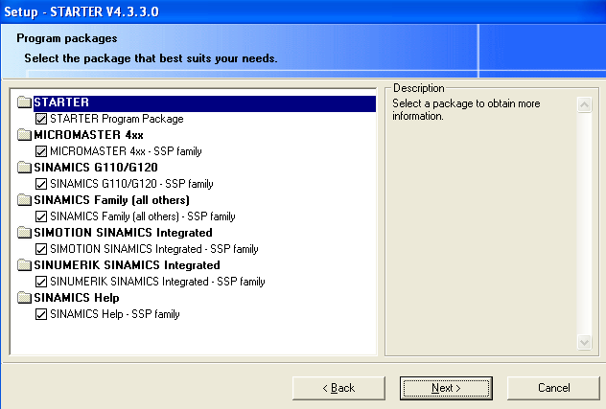This screenshot has width=606, height=409.
Task: Click the STARTER folder icon
Action: (24, 102)
